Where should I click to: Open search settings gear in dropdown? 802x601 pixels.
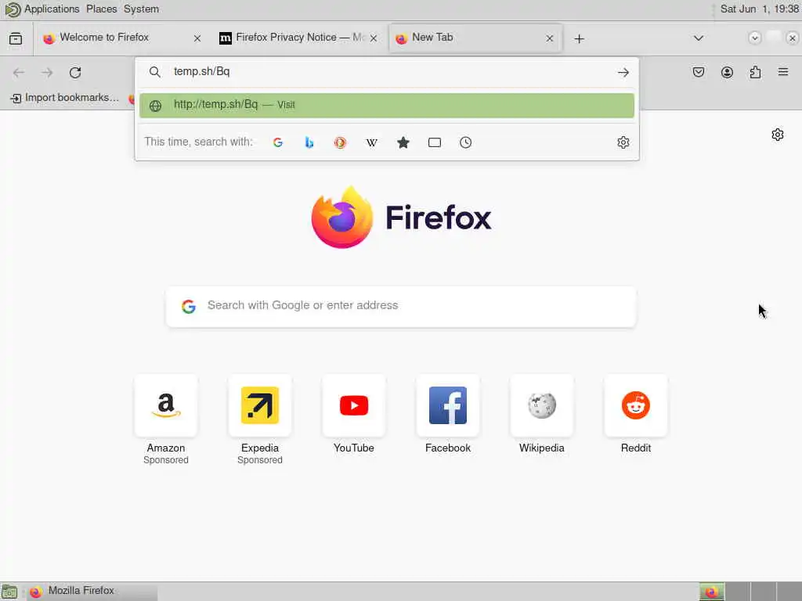click(623, 142)
